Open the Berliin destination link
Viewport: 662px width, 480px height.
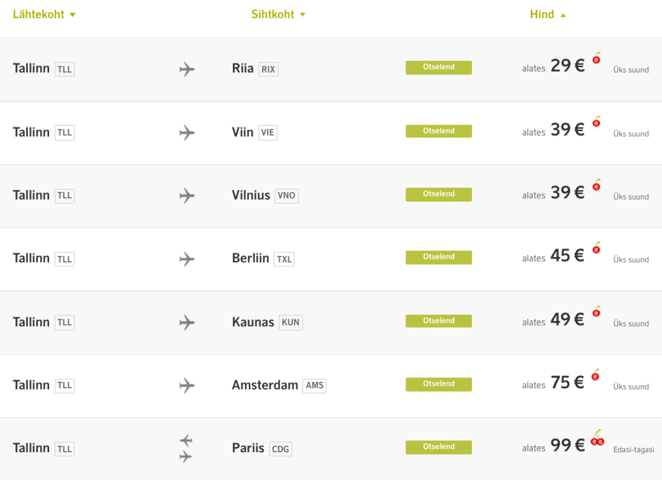250,258
